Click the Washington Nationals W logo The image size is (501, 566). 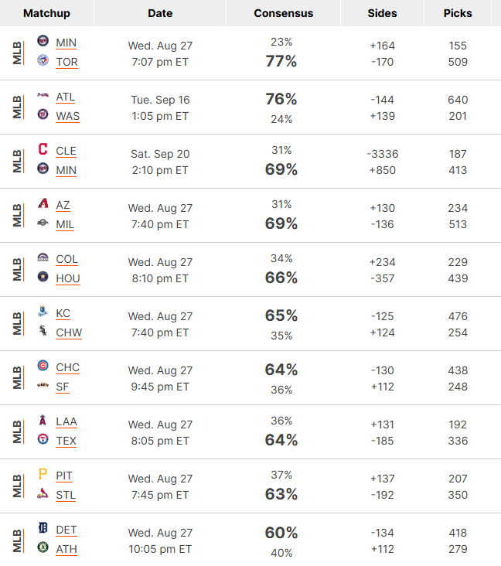tap(43, 114)
